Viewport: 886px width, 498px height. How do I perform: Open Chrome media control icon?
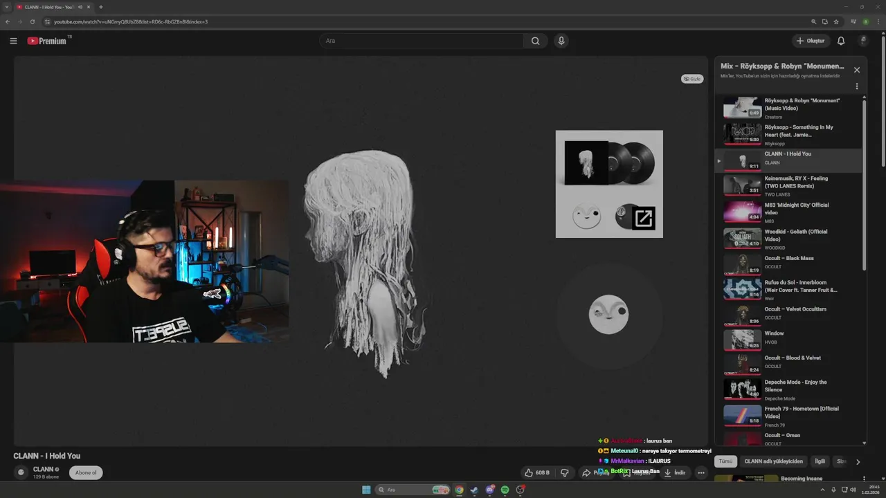(x=852, y=21)
